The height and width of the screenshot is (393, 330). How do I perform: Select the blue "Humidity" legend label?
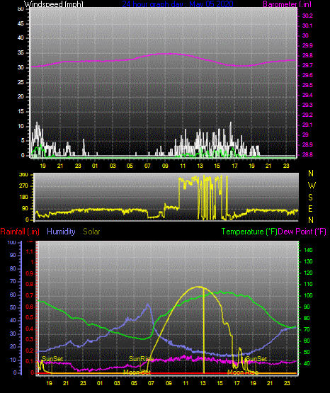[x=61, y=232]
